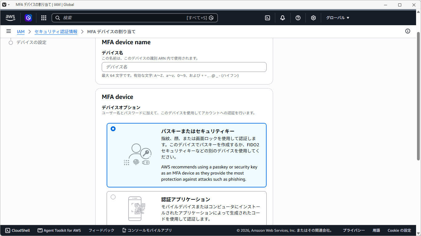Open セキュリティ認証情報 breadcrumb link

point(56,32)
